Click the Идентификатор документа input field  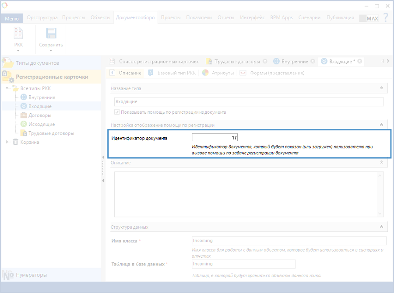point(215,138)
